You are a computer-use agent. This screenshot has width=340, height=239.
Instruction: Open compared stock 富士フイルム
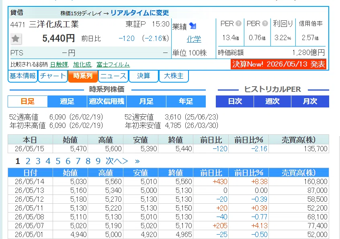click(x=113, y=65)
